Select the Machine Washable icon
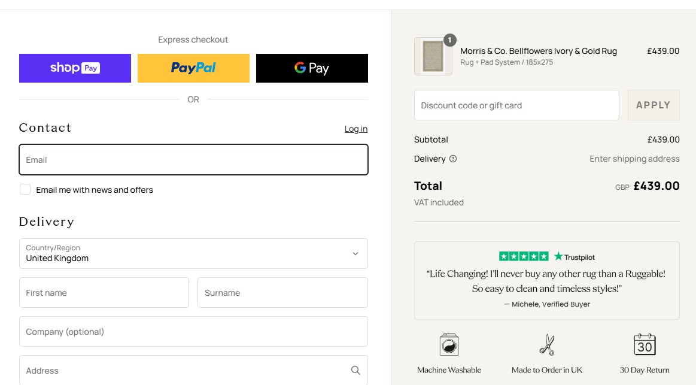 point(449,344)
